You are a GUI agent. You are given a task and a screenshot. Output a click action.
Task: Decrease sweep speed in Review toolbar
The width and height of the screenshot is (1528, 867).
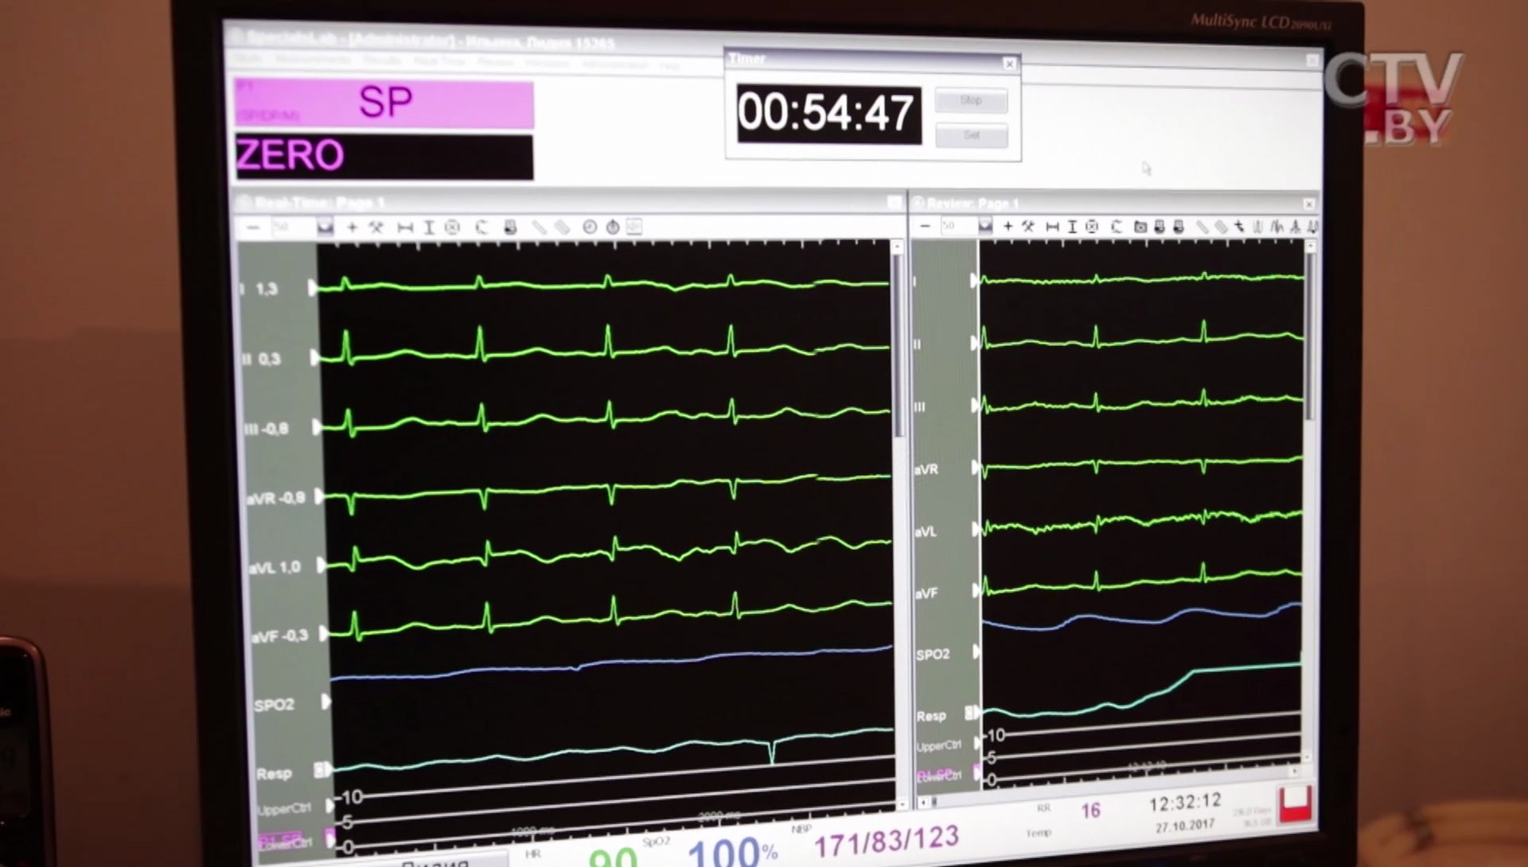pyautogui.click(x=925, y=227)
